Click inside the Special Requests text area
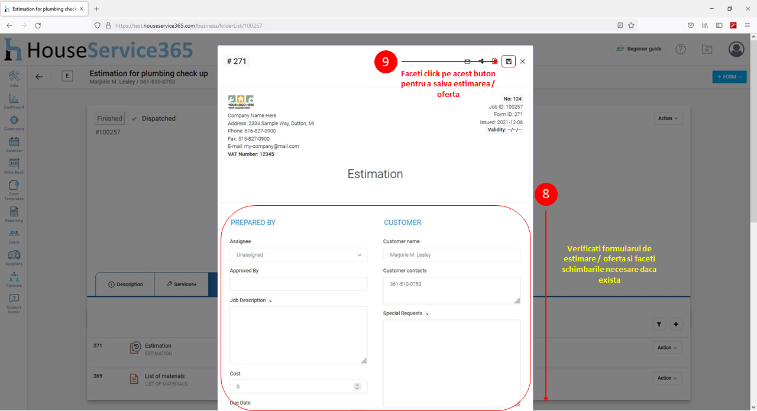This screenshot has width=757, height=411. point(452,363)
